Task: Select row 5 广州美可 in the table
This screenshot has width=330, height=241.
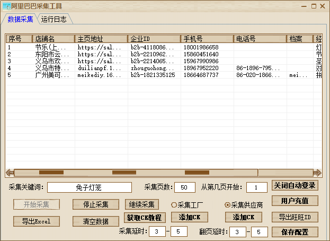Action: click(x=52, y=75)
